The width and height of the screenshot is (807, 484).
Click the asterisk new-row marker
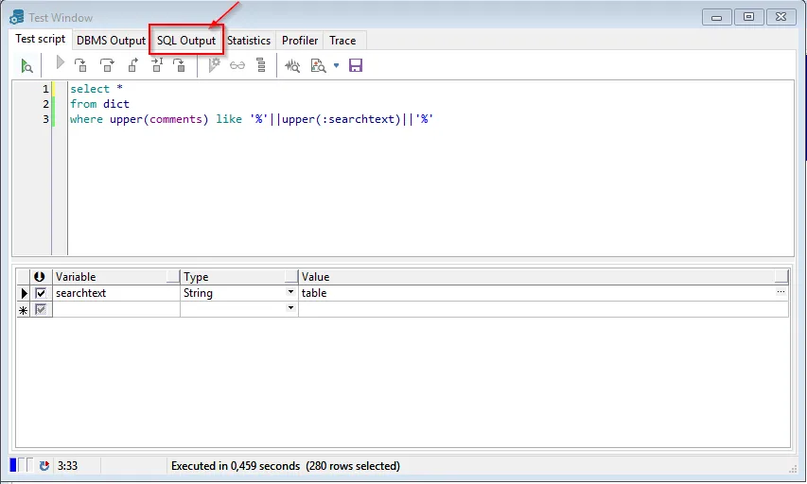[x=23, y=310]
